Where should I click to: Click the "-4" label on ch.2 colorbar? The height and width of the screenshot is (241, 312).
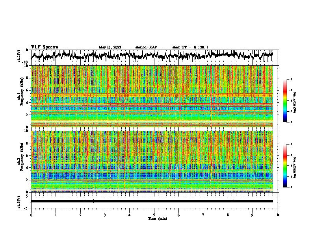[x=291, y=155]
